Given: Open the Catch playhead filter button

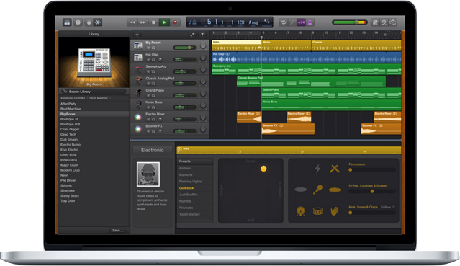Looking at the screenshot, I should pos(202,35).
